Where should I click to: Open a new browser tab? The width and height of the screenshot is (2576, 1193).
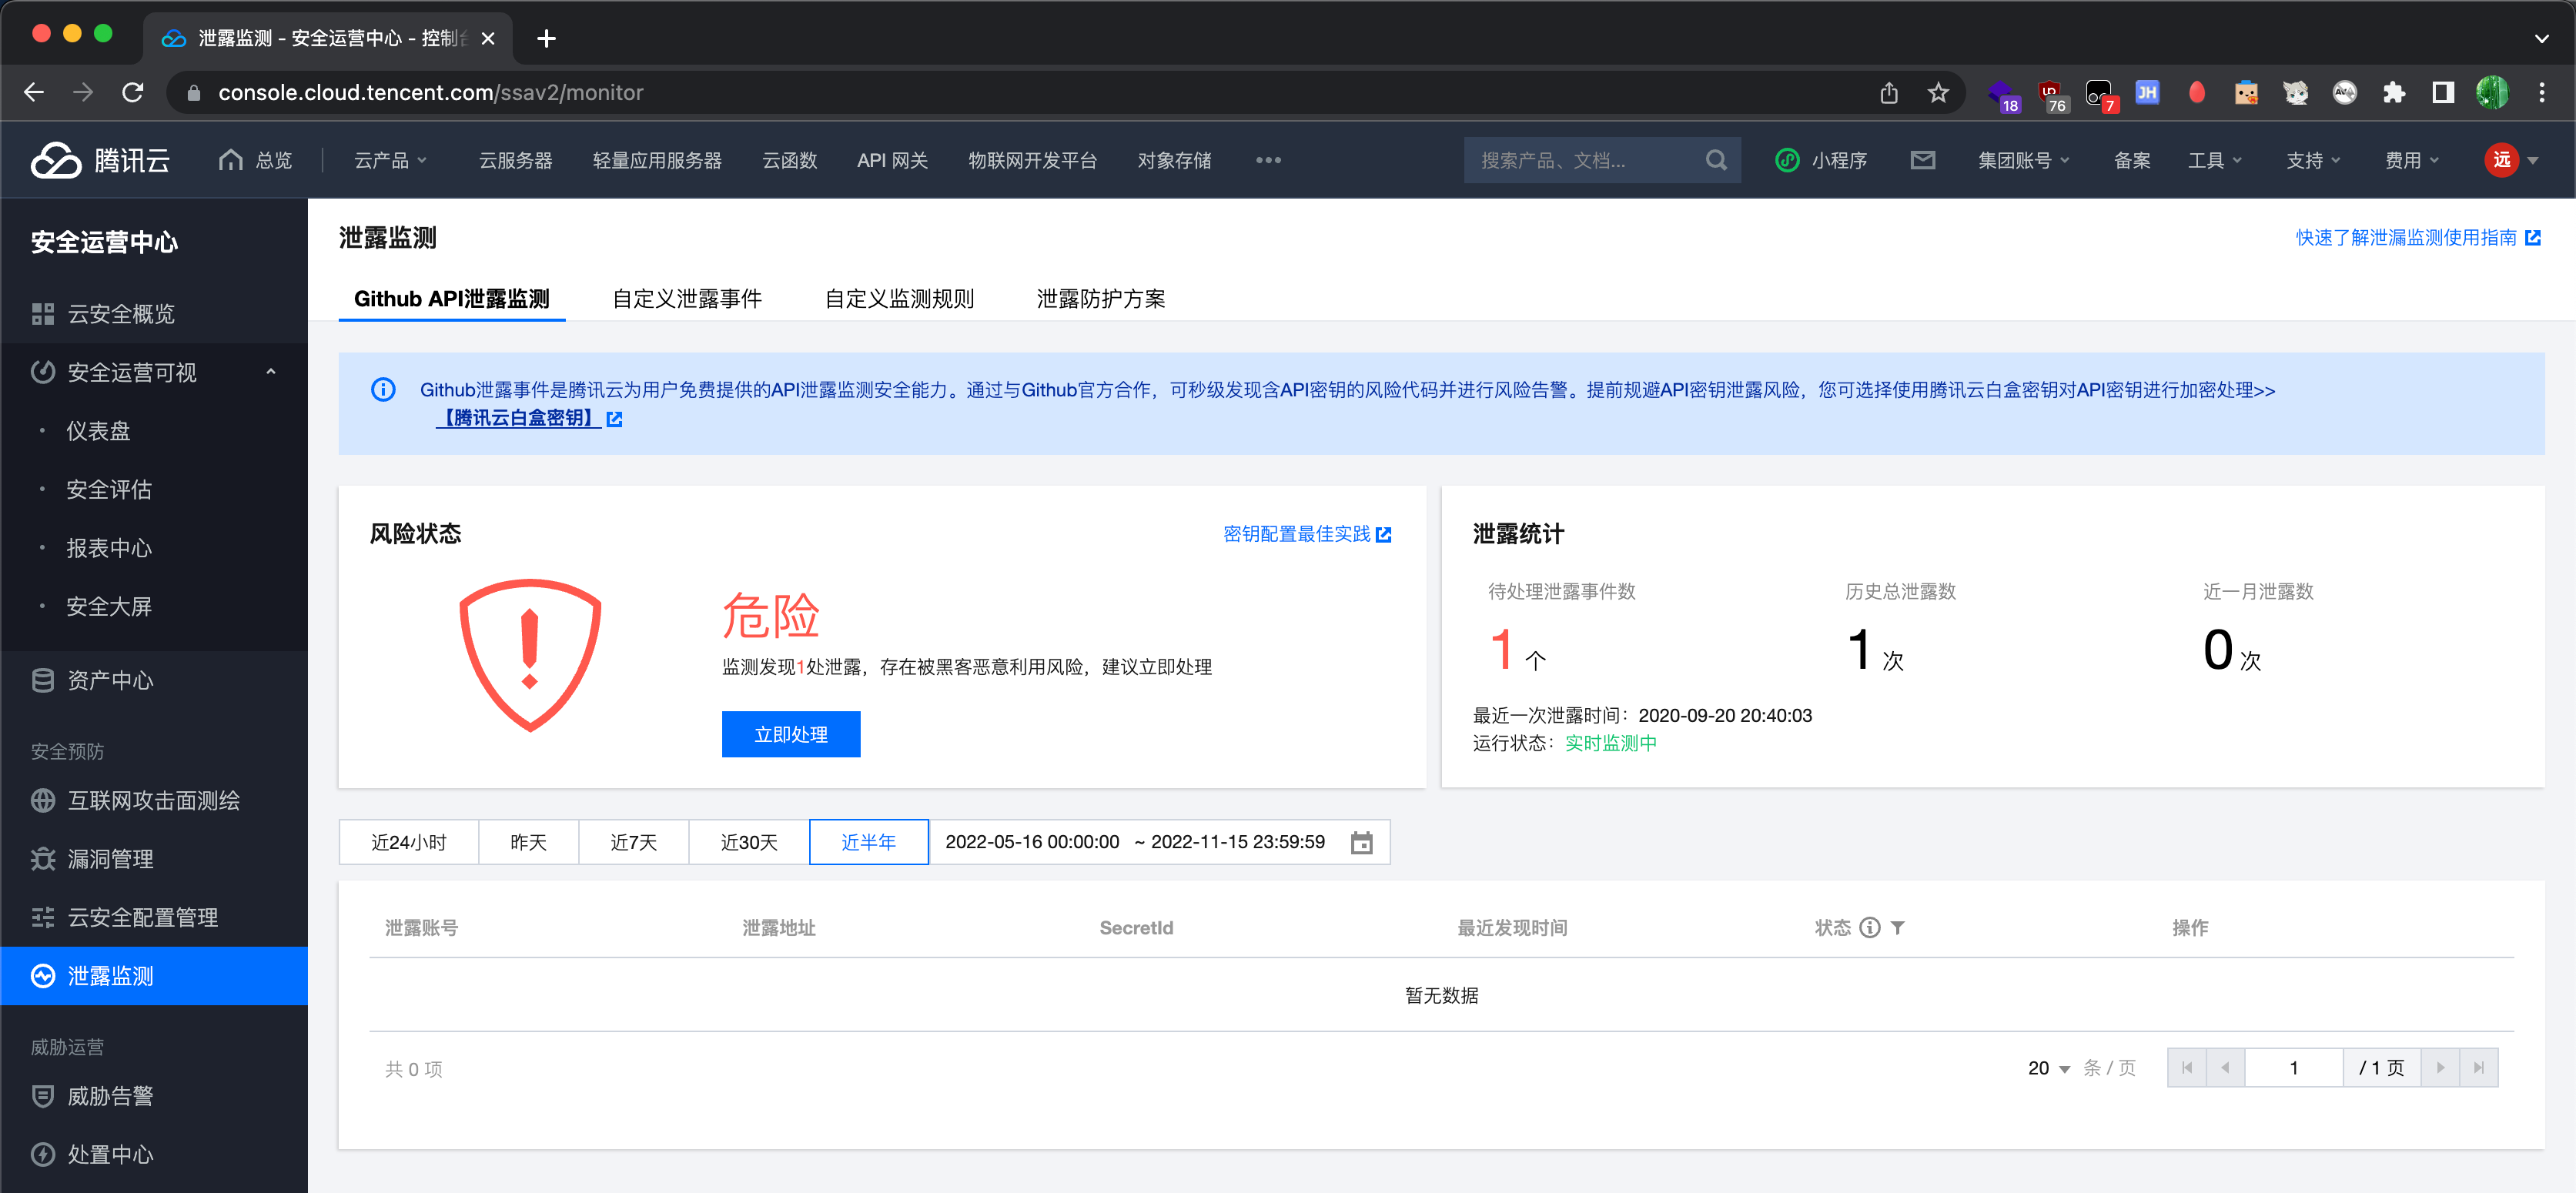pos(546,38)
